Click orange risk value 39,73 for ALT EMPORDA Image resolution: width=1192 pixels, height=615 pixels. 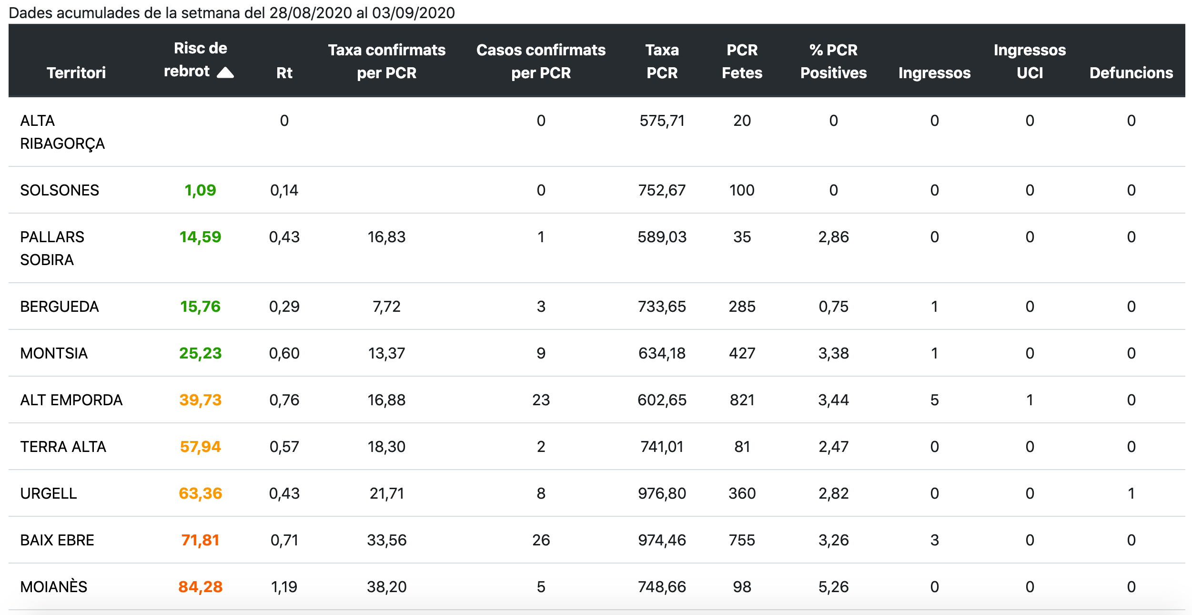tap(200, 400)
